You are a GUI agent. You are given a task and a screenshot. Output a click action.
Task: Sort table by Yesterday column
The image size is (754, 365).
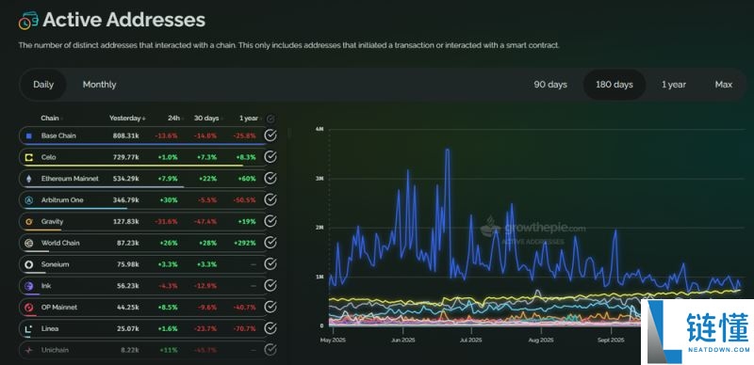126,119
